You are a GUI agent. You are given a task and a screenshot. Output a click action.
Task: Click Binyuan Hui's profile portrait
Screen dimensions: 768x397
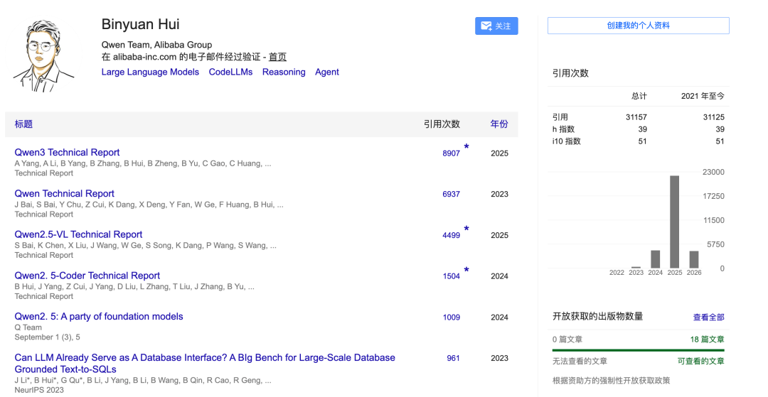tap(44, 55)
